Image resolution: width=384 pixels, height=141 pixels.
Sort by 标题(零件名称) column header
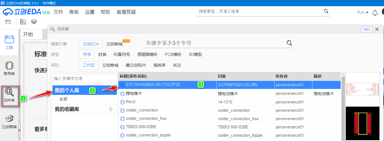[x=167, y=76]
